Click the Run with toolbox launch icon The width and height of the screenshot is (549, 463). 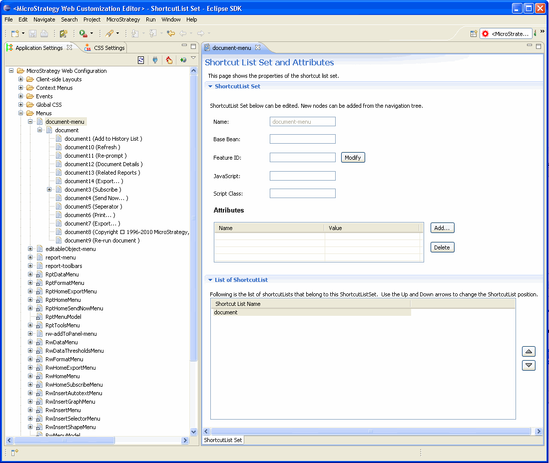pos(83,33)
